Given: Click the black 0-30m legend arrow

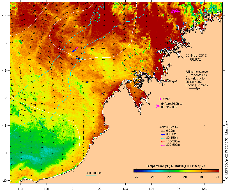Looking at the screenshot, I should 163,131.
